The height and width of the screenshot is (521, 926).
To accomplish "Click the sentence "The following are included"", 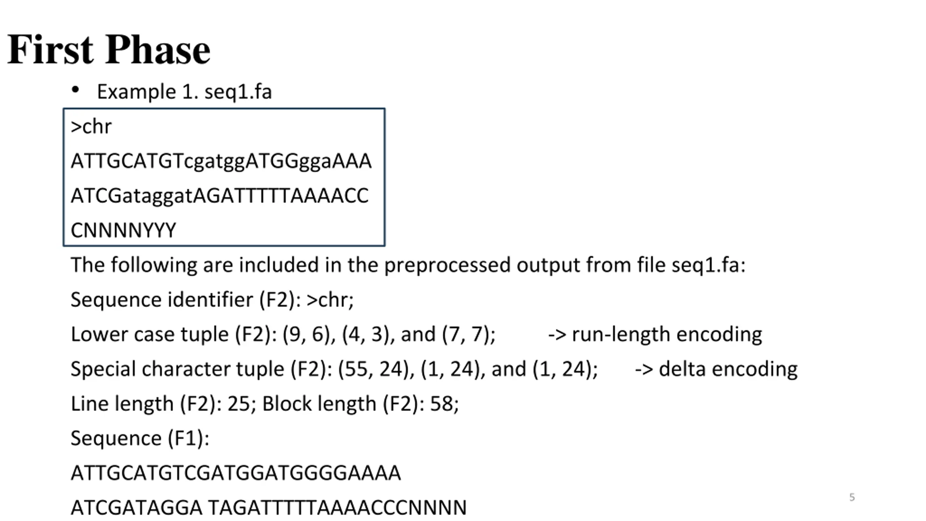I will (x=408, y=265).
